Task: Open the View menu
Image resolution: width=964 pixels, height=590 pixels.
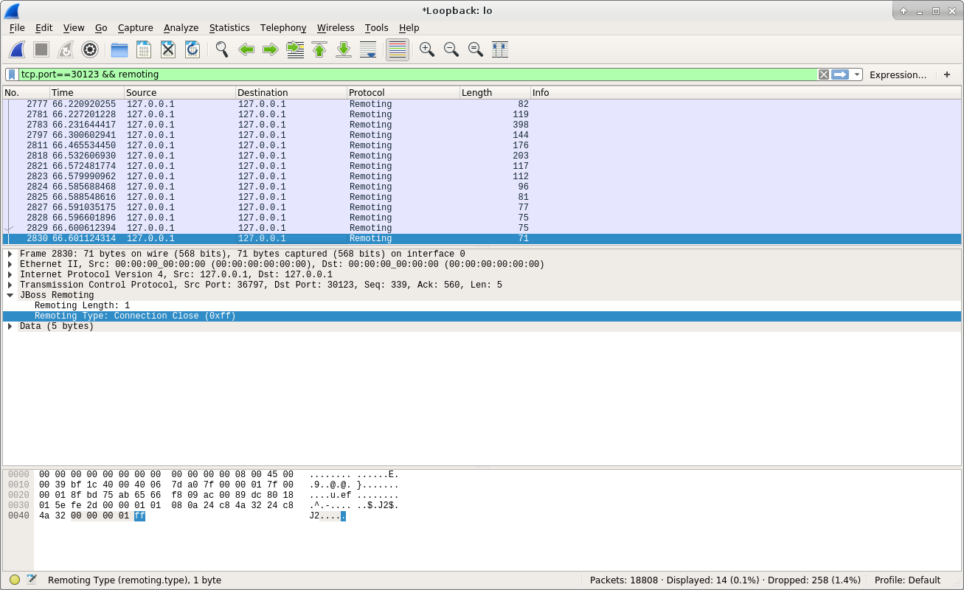Action: pyautogui.click(x=74, y=28)
